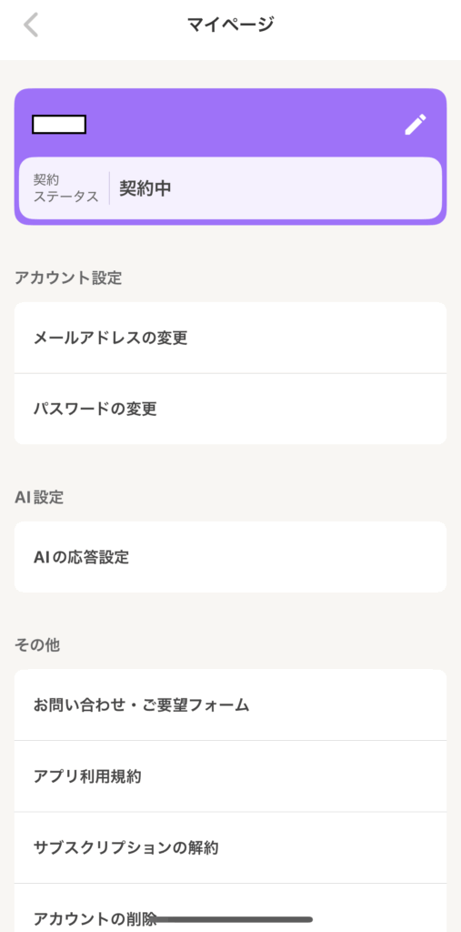Click the マイページ title
This screenshot has height=932, width=461.
tap(231, 25)
